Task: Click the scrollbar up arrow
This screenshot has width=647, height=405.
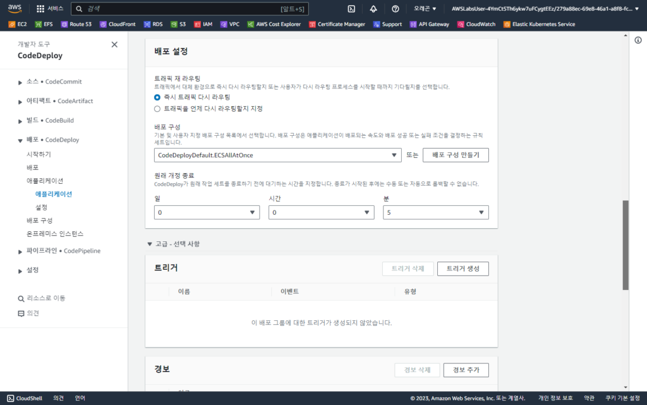Action: click(626, 35)
